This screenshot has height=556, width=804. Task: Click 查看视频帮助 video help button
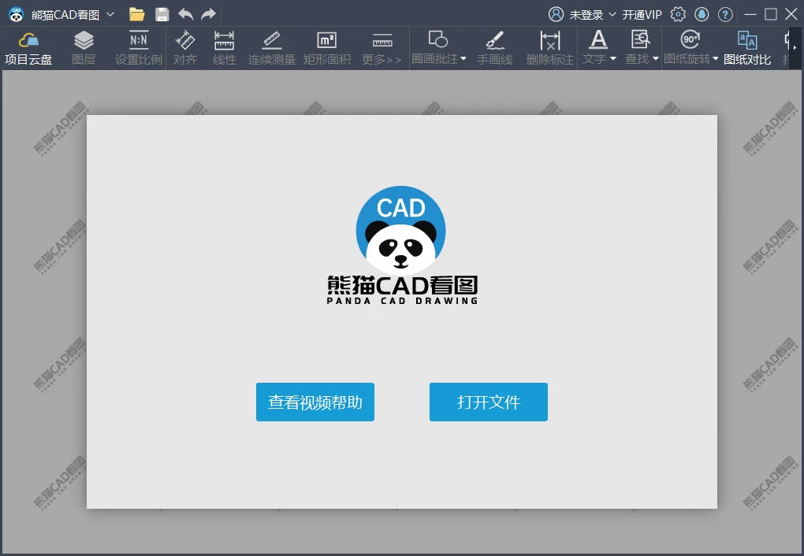tap(315, 402)
